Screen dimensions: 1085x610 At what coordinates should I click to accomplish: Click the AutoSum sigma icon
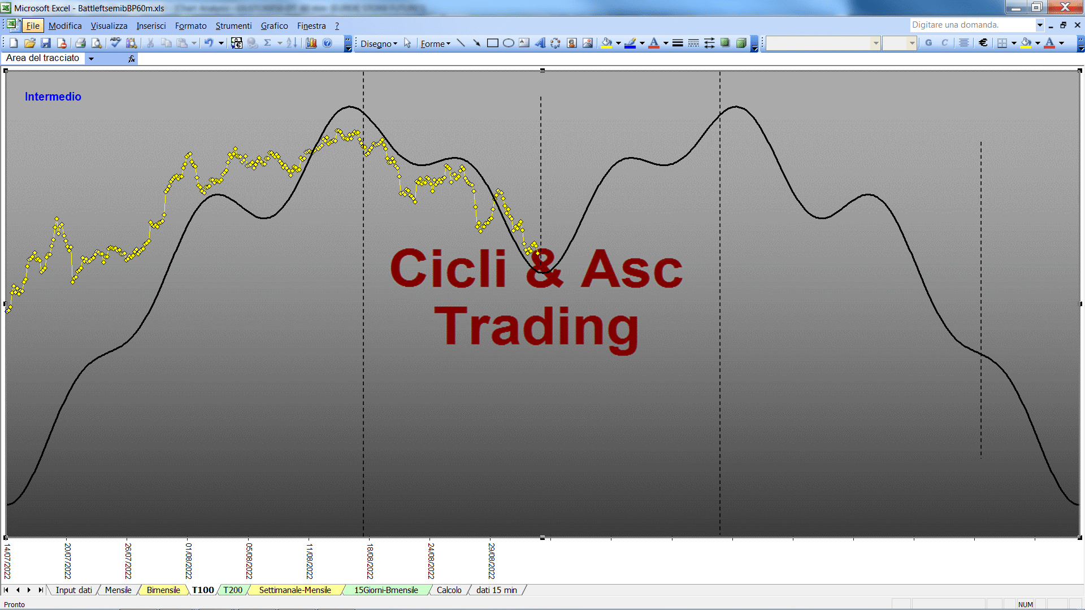click(268, 43)
